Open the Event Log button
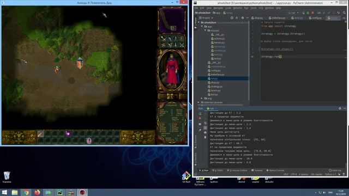The height and width of the screenshot is (196, 349). [x=335, y=170]
